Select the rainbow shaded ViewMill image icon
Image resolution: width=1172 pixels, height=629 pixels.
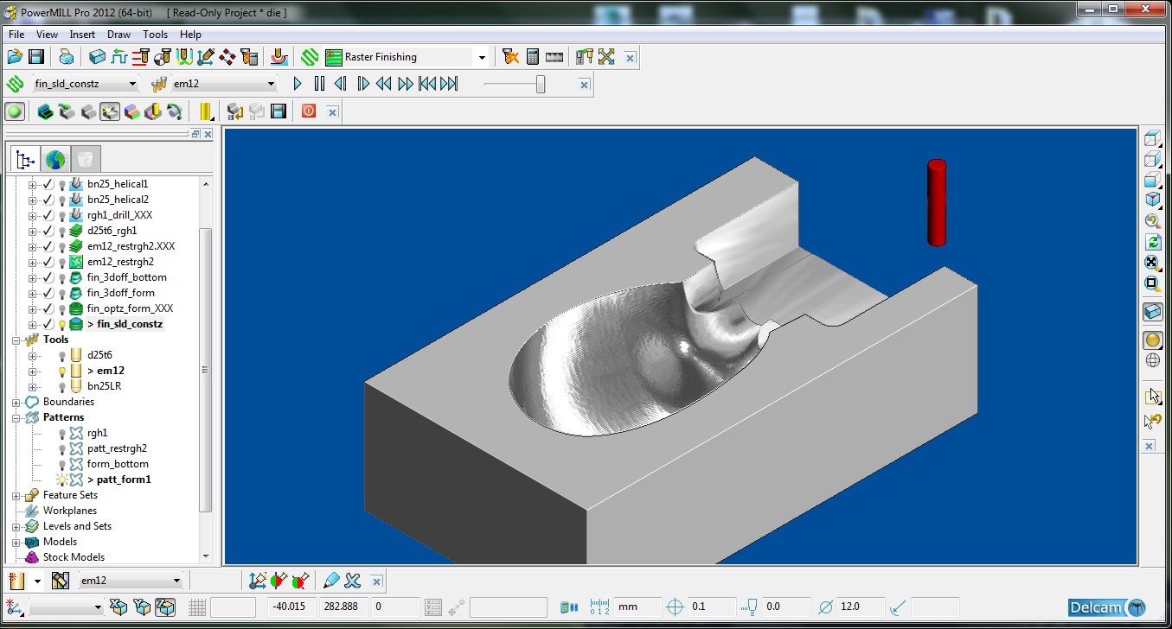coord(131,111)
